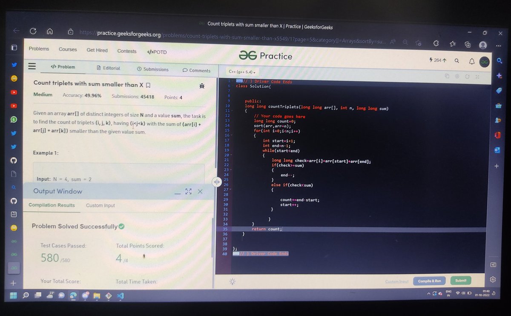The height and width of the screenshot is (316, 511).
Task: Click the Custom Input link under editor
Action: [x=397, y=282]
